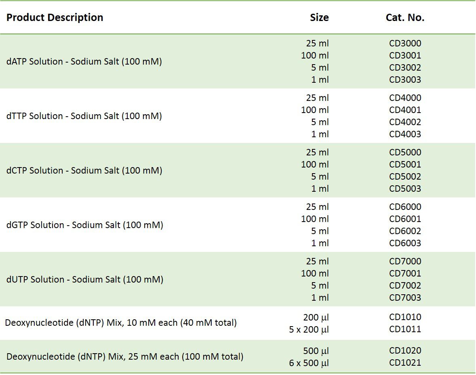Click the Product Description column header

tap(55, 18)
